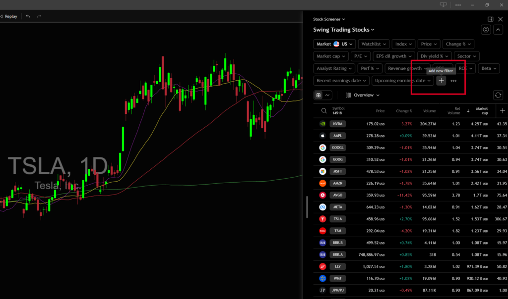Select the MSFT ticker
Screen dimensions: 508x299
[337, 171]
